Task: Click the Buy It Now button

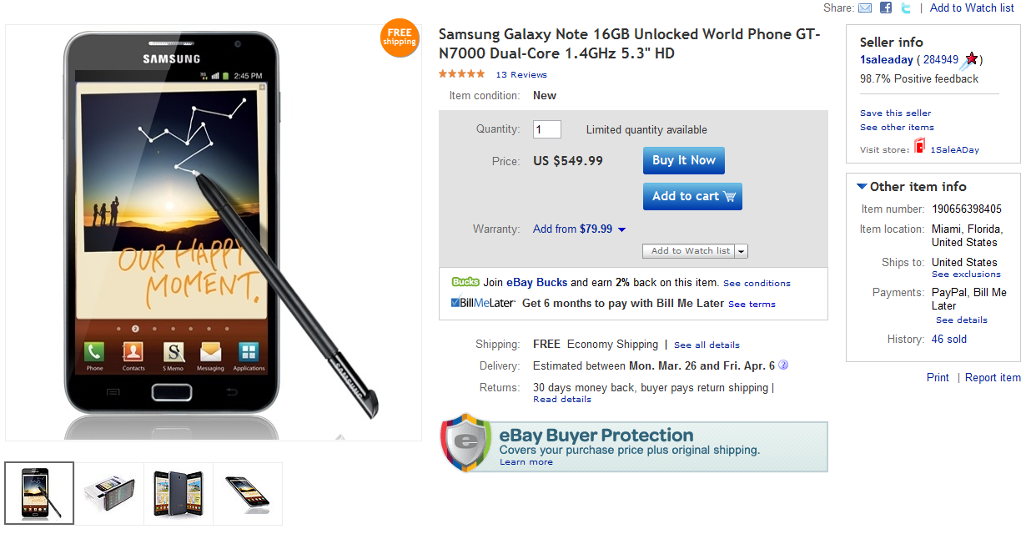Action: tap(683, 160)
